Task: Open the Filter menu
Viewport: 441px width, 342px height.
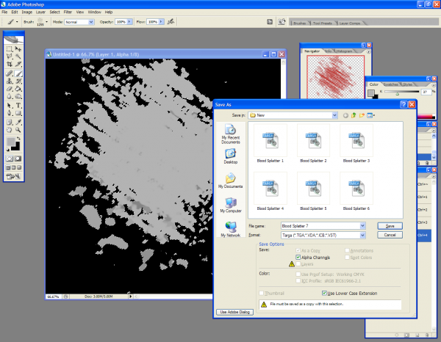Action: (x=68, y=12)
